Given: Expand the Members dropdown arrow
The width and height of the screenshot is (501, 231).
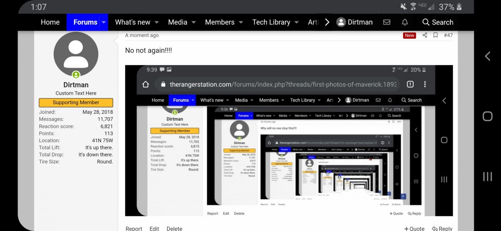Looking at the screenshot, I should coord(241,22).
